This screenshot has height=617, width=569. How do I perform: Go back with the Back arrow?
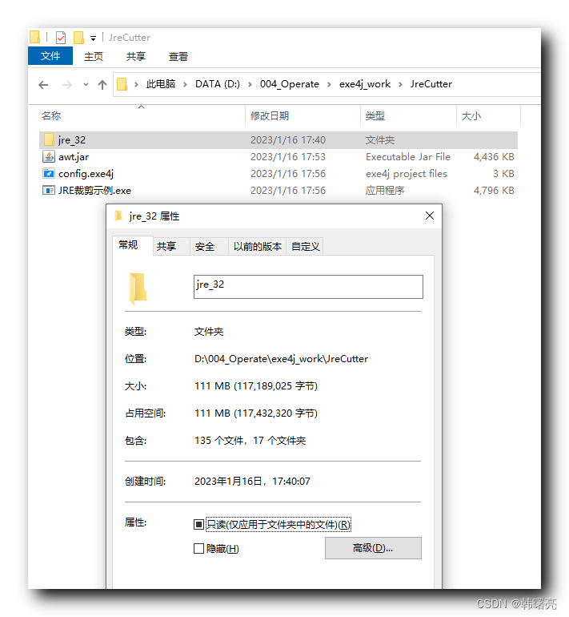click(x=43, y=85)
